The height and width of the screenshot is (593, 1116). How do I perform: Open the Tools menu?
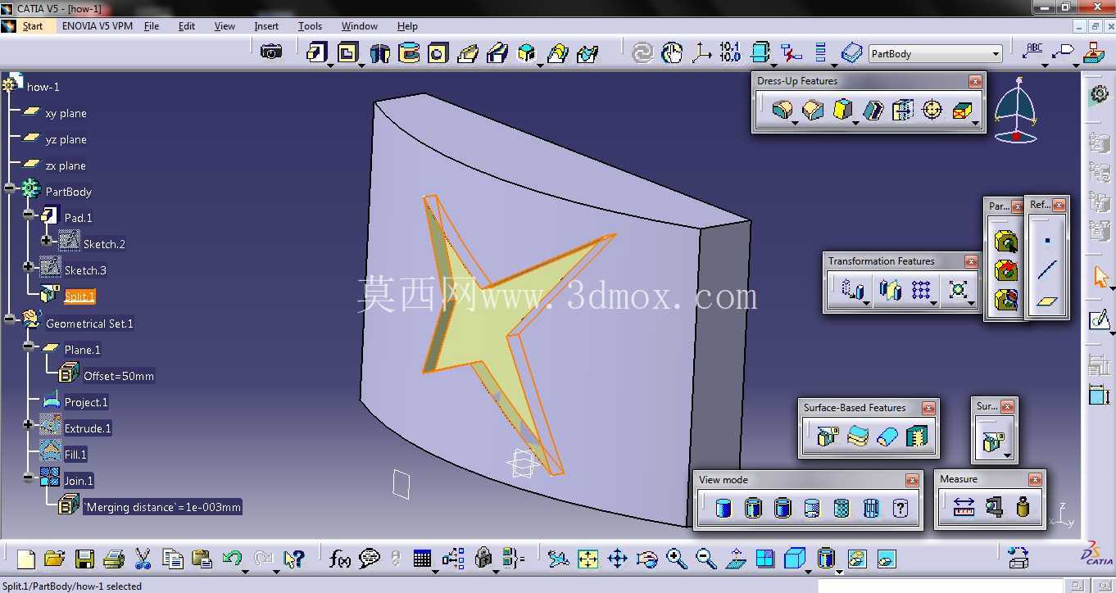[x=310, y=26]
